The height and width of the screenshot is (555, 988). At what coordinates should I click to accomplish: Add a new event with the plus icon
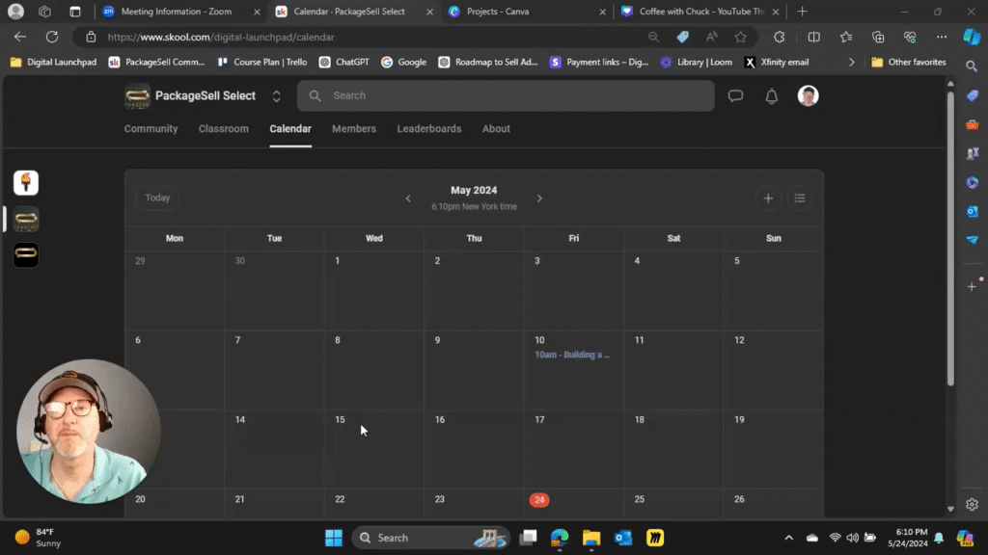point(768,198)
